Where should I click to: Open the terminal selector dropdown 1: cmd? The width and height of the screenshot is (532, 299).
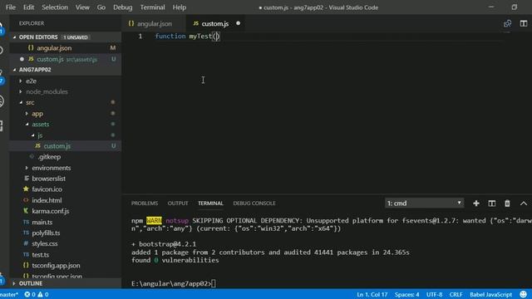pos(424,203)
